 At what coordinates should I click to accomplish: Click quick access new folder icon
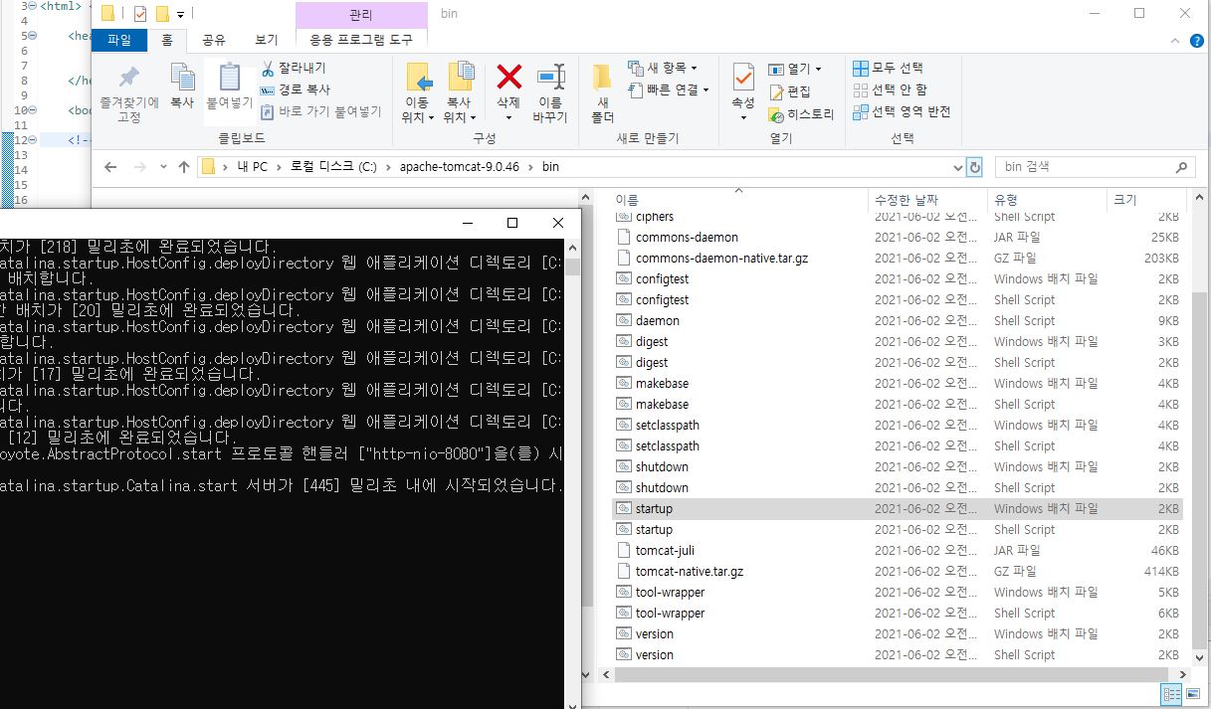(161, 14)
